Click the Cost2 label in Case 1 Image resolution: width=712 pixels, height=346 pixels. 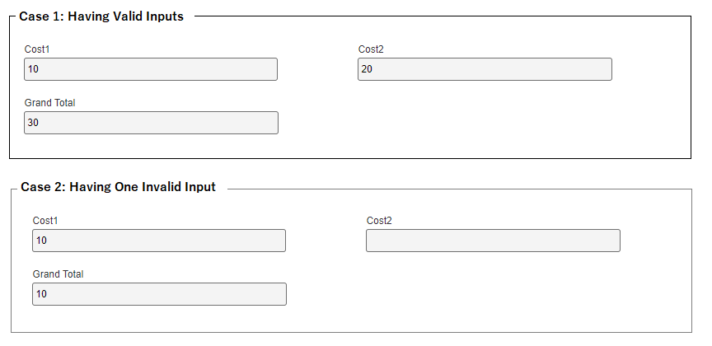click(x=371, y=49)
